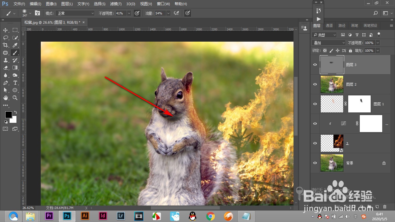The image size is (395, 222).
Task: Lock transparent pixels
Action: pyautogui.click(x=325, y=51)
